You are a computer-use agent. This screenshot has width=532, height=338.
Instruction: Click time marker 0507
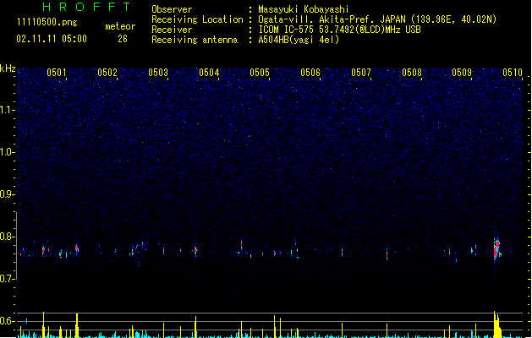click(x=361, y=73)
